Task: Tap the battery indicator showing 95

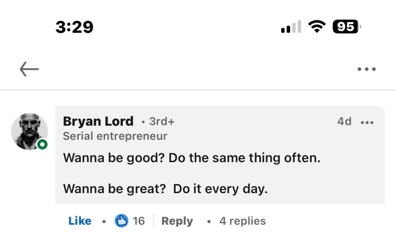Action: [x=346, y=27]
